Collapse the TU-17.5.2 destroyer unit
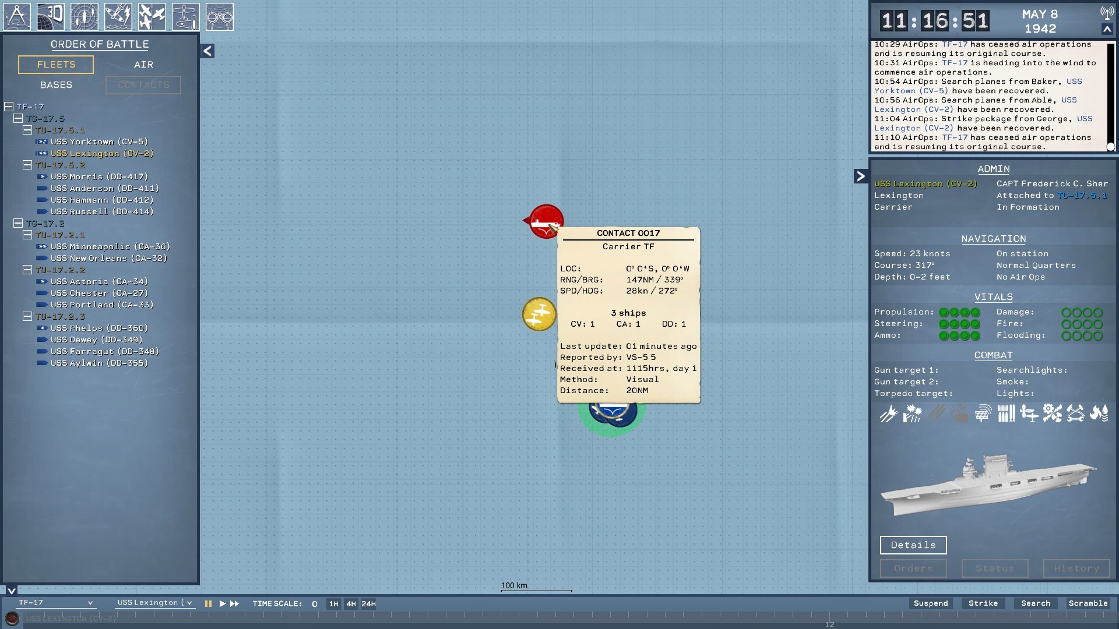The width and height of the screenshot is (1119, 629). [x=27, y=165]
